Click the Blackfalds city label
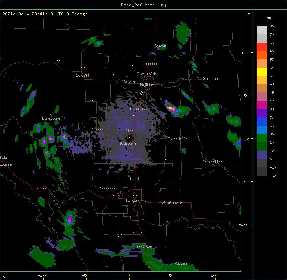Screen dimensions: 287x280 147,74
